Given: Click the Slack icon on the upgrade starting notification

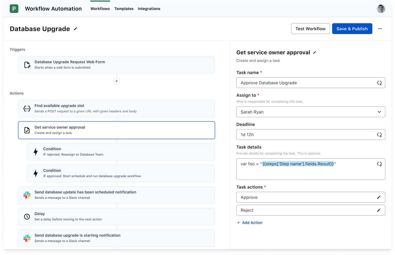Looking at the screenshot, I should 27,238.
